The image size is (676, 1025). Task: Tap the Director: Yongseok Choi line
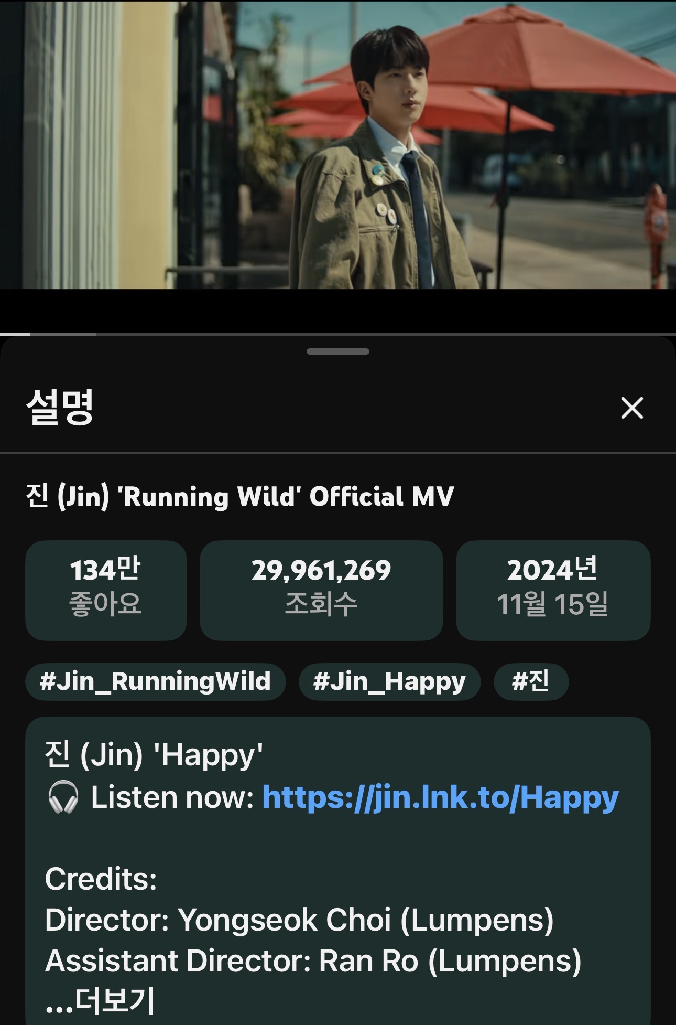click(x=299, y=920)
